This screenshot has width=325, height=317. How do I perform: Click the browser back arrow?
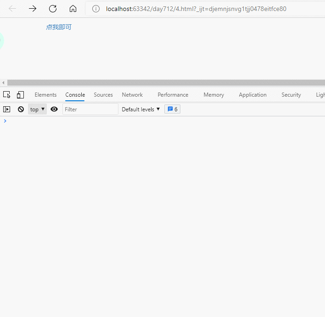pyautogui.click(x=12, y=9)
